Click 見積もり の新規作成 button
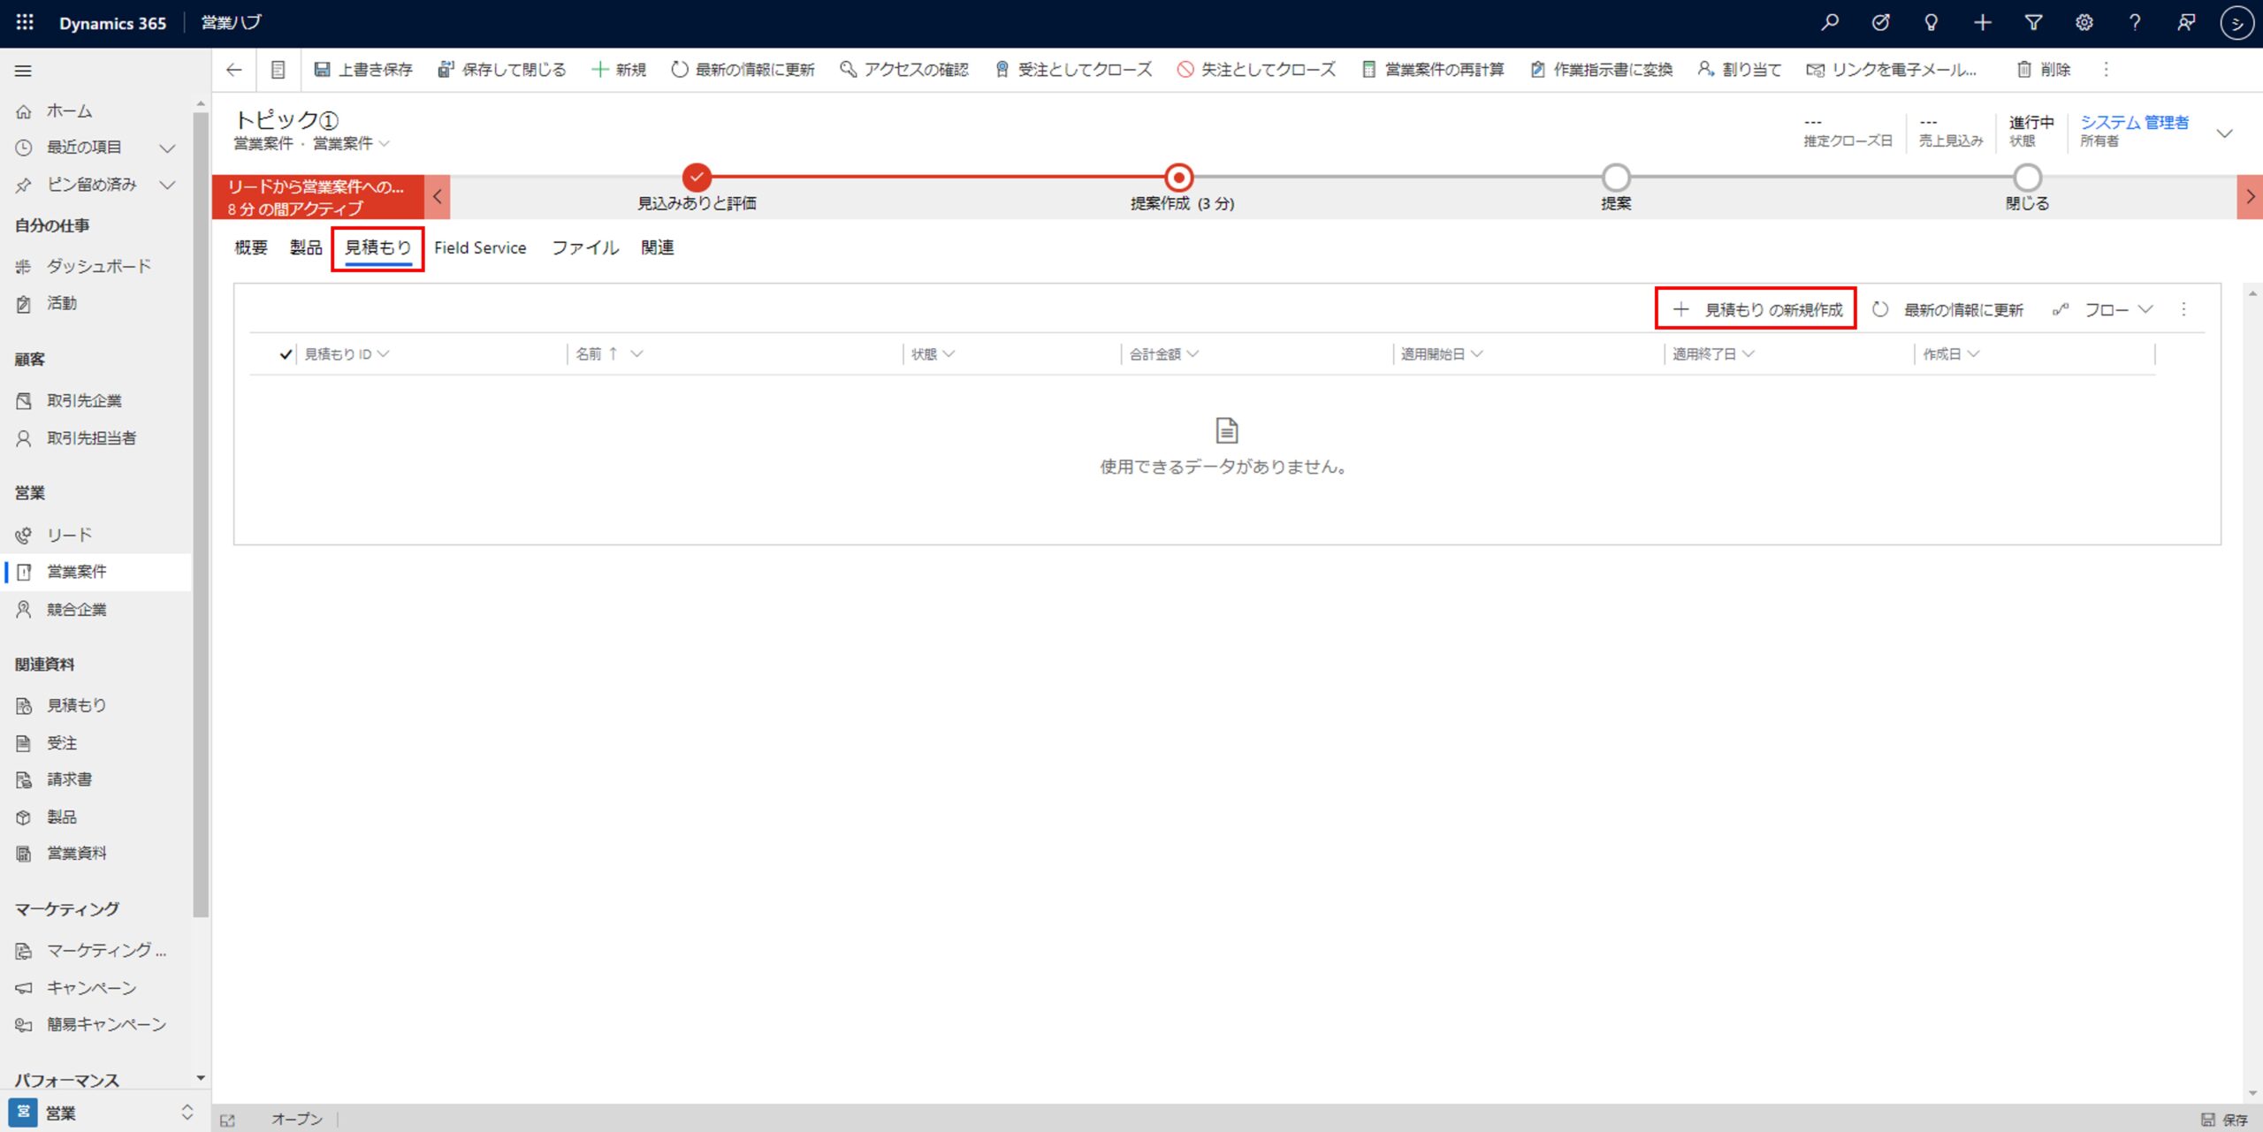This screenshot has height=1132, width=2263. pyautogui.click(x=1756, y=310)
